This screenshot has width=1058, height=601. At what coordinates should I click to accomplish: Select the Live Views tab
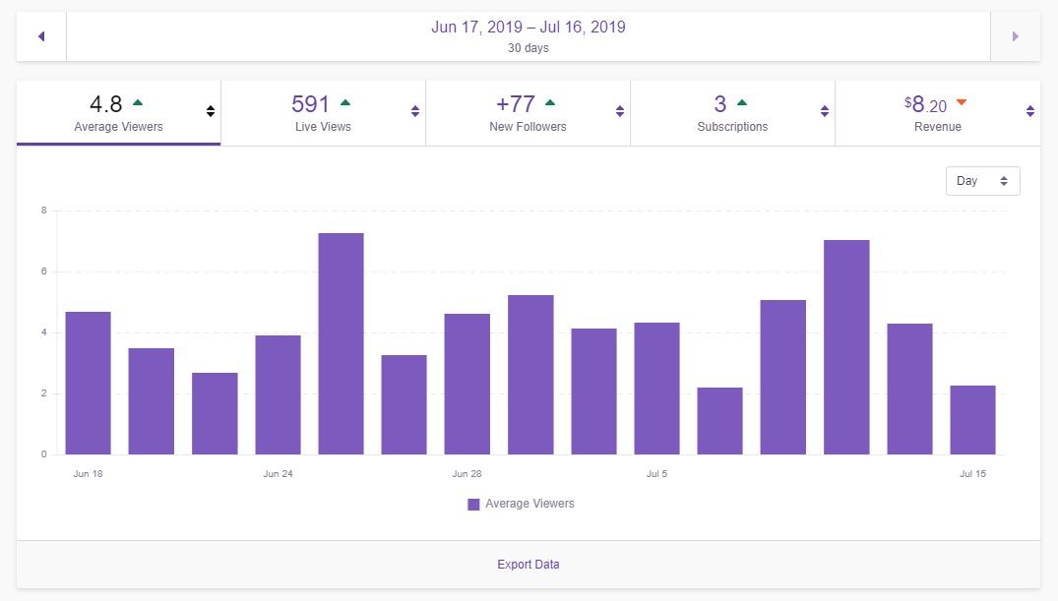(x=323, y=113)
